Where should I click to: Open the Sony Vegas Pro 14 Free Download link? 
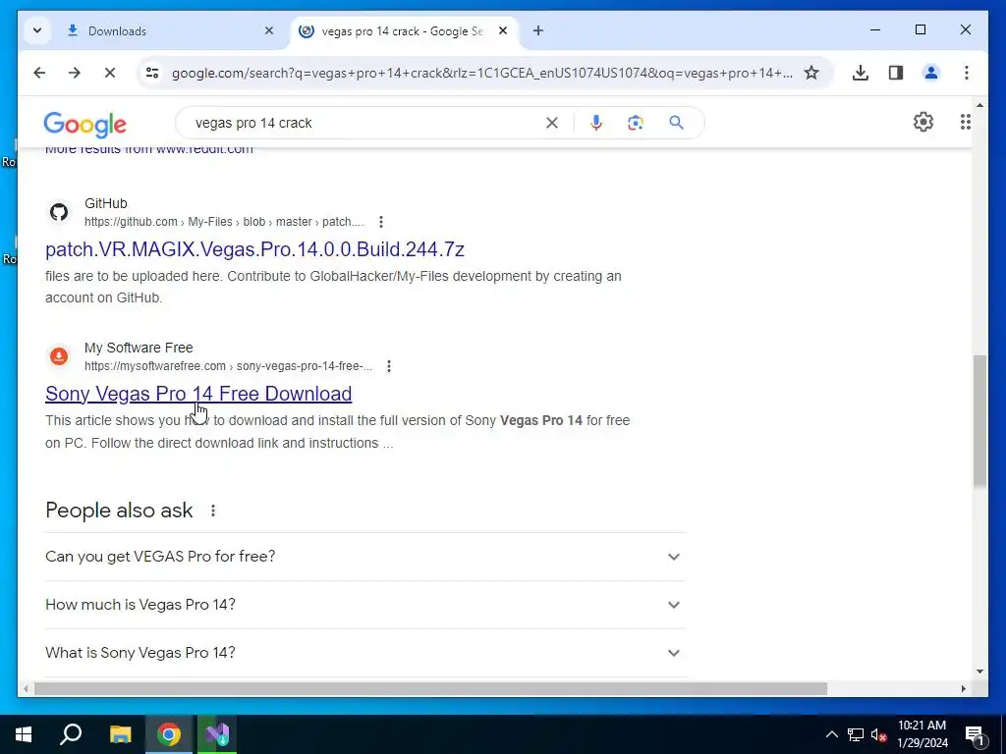click(198, 394)
